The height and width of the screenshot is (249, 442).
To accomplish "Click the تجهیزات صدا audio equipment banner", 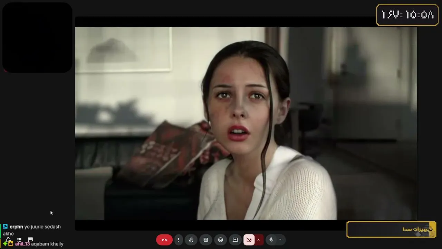I will pyautogui.click(x=392, y=230).
